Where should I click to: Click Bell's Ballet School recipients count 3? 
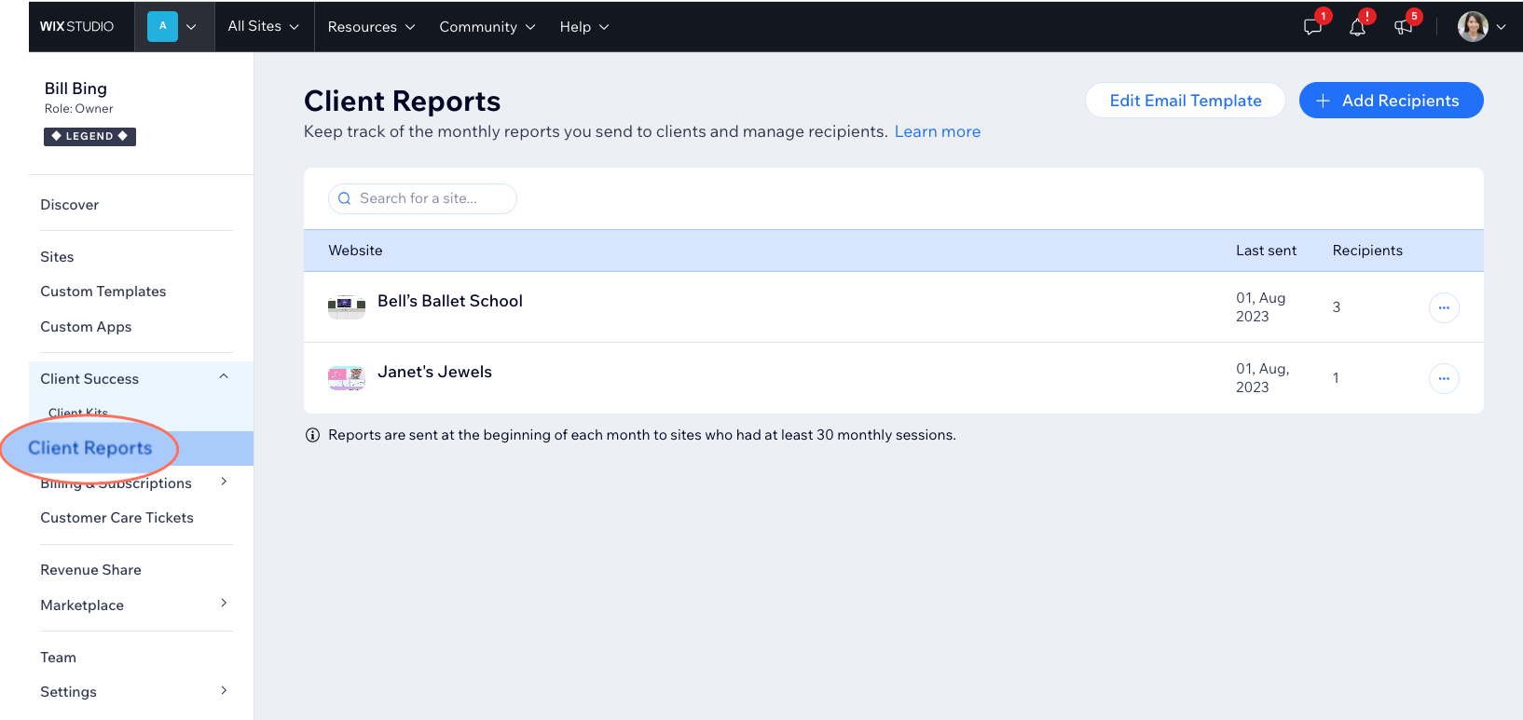click(x=1337, y=307)
